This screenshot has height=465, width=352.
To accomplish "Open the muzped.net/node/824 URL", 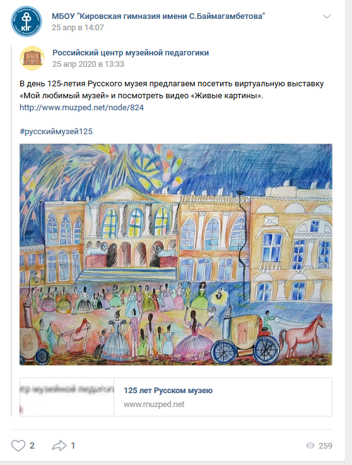I will [81, 107].
